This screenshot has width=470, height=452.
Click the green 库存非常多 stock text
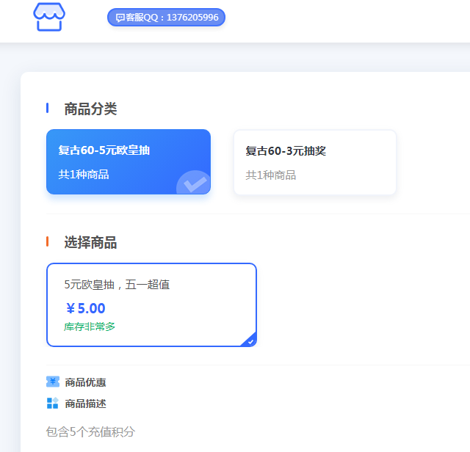click(90, 327)
